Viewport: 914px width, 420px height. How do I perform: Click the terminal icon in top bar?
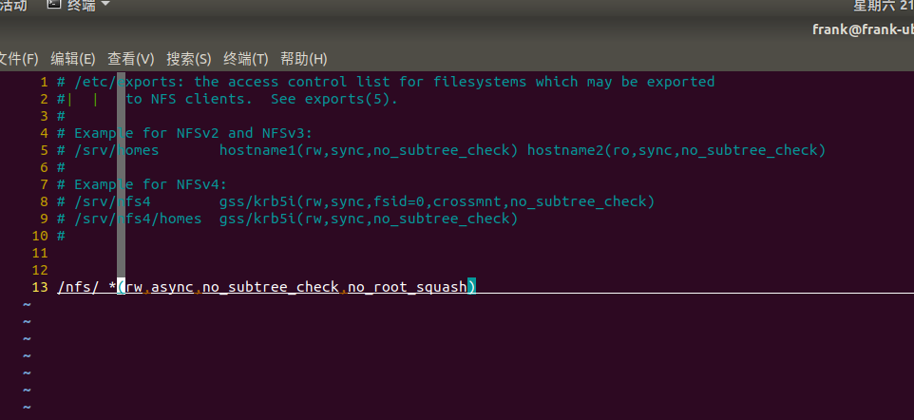pos(54,6)
